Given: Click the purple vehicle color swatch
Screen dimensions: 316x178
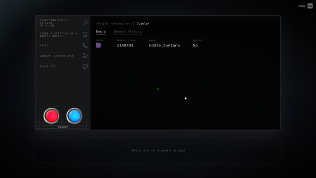Looking at the screenshot, I should (98, 45).
